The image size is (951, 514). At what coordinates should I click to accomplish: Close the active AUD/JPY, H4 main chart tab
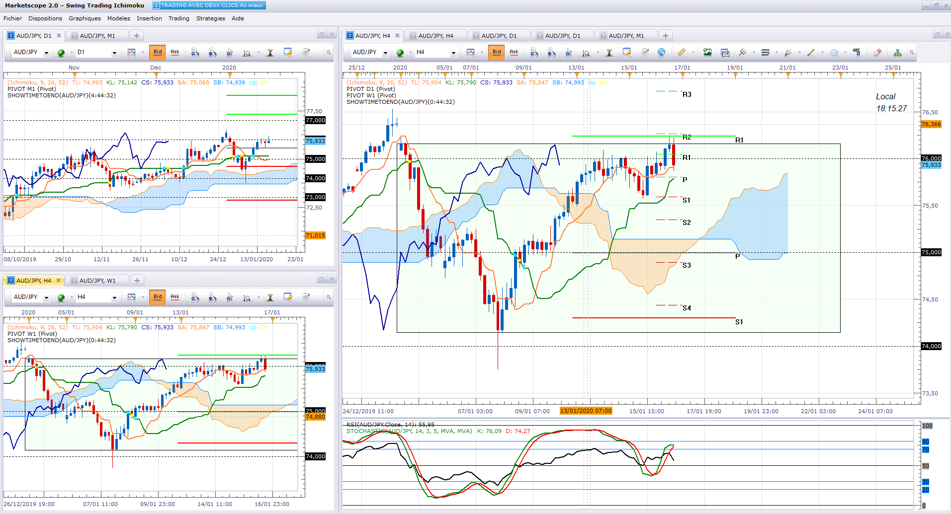[397, 36]
